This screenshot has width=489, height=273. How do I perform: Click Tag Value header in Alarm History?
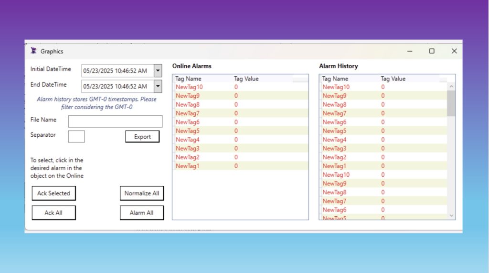click(x=393, y=79)
